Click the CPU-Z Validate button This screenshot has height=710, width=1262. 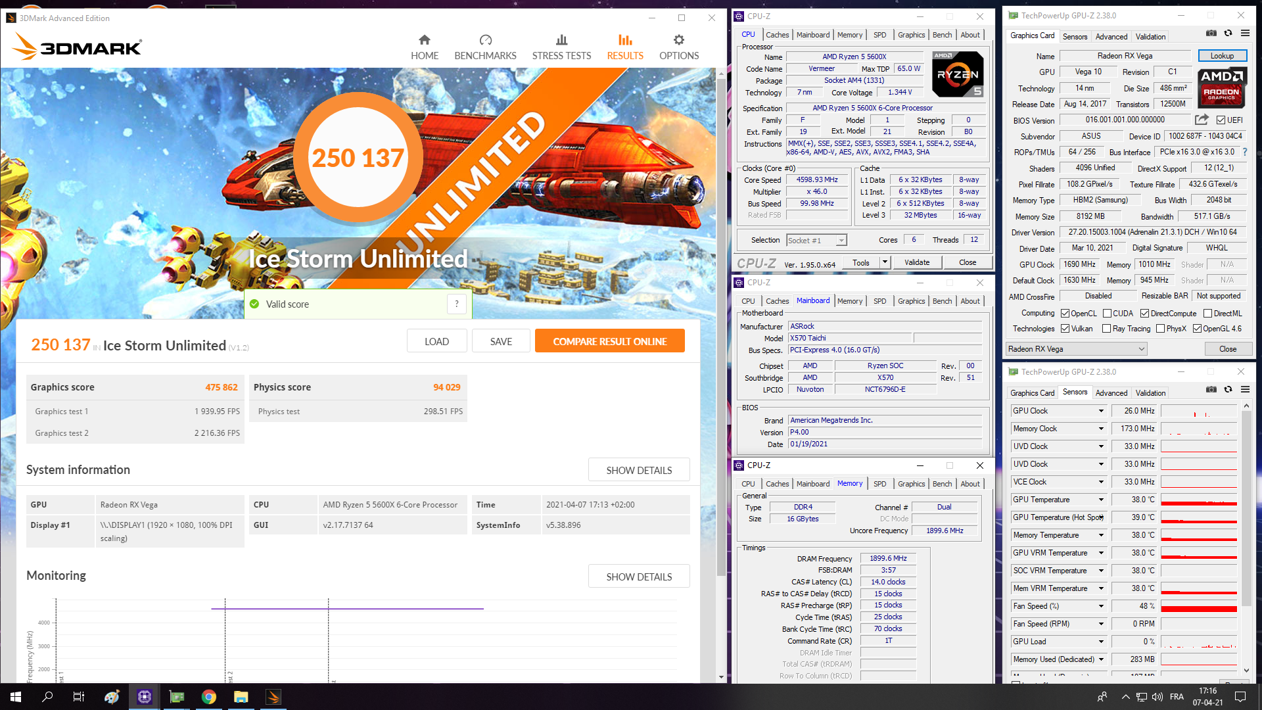pyautogui.click(x=917, y=262)
